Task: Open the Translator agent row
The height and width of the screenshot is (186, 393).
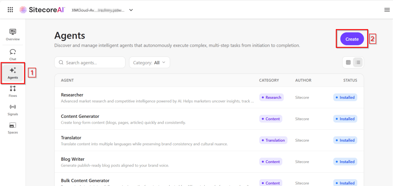Action: (x=71, y=138)
